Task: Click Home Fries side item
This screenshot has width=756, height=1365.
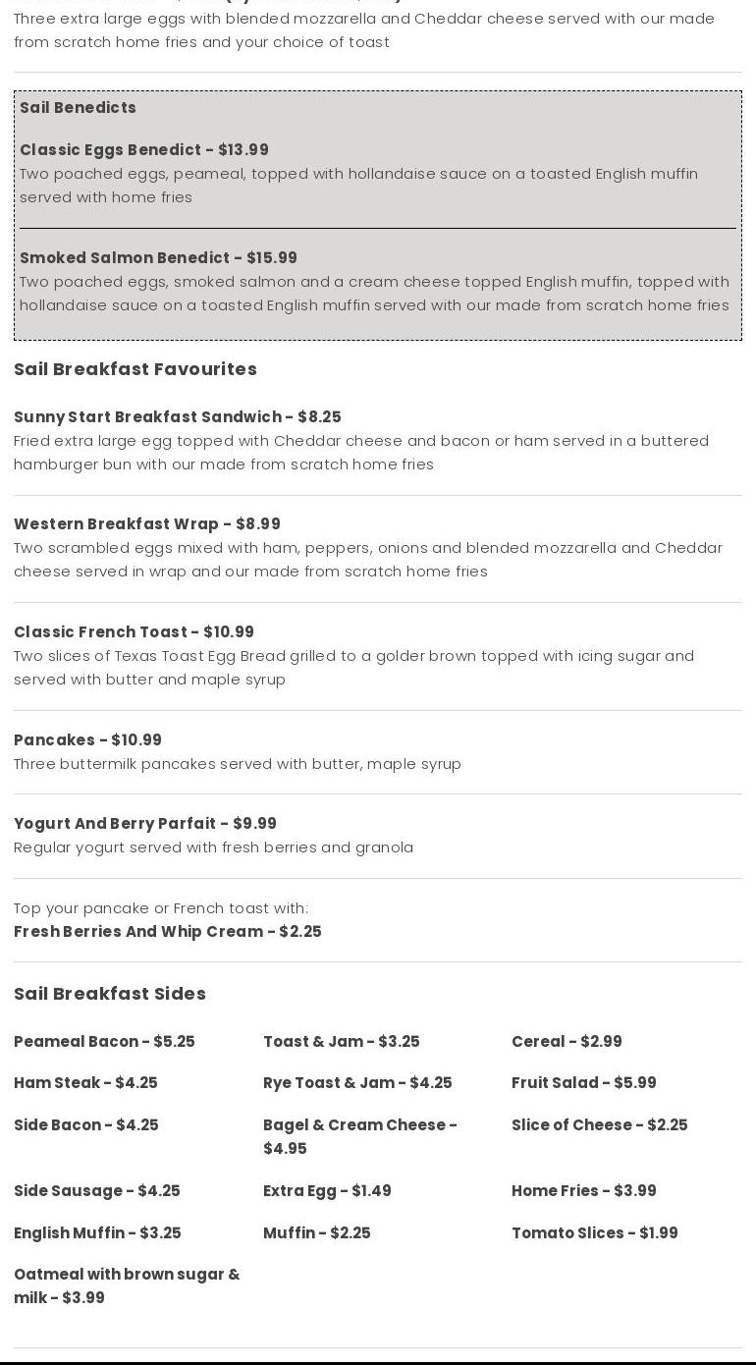Action: pyautogui.click(x=583, y=1191)
